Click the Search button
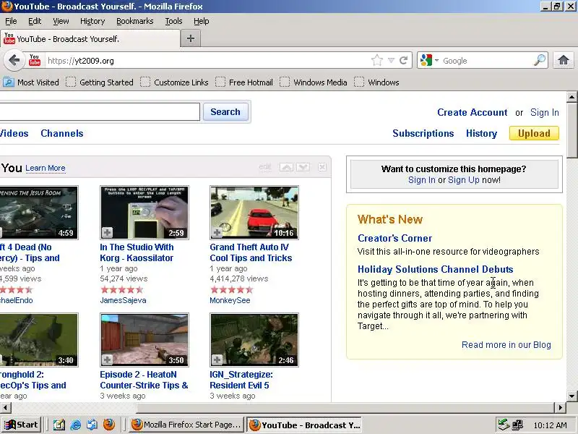The image size is (578, 434). tap(225, 111)
